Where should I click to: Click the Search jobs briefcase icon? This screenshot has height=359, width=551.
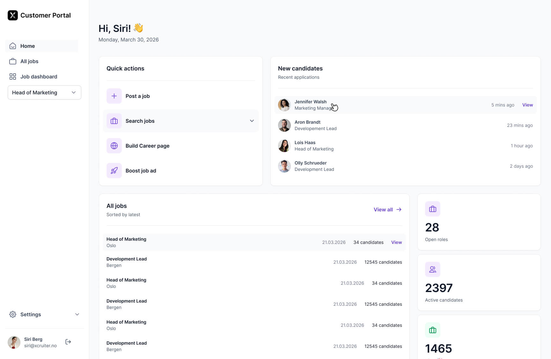(114, 121)
